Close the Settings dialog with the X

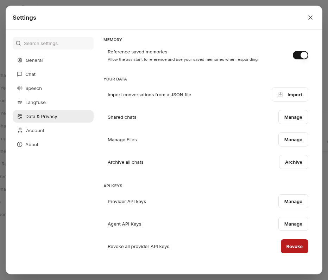(310, 18)
